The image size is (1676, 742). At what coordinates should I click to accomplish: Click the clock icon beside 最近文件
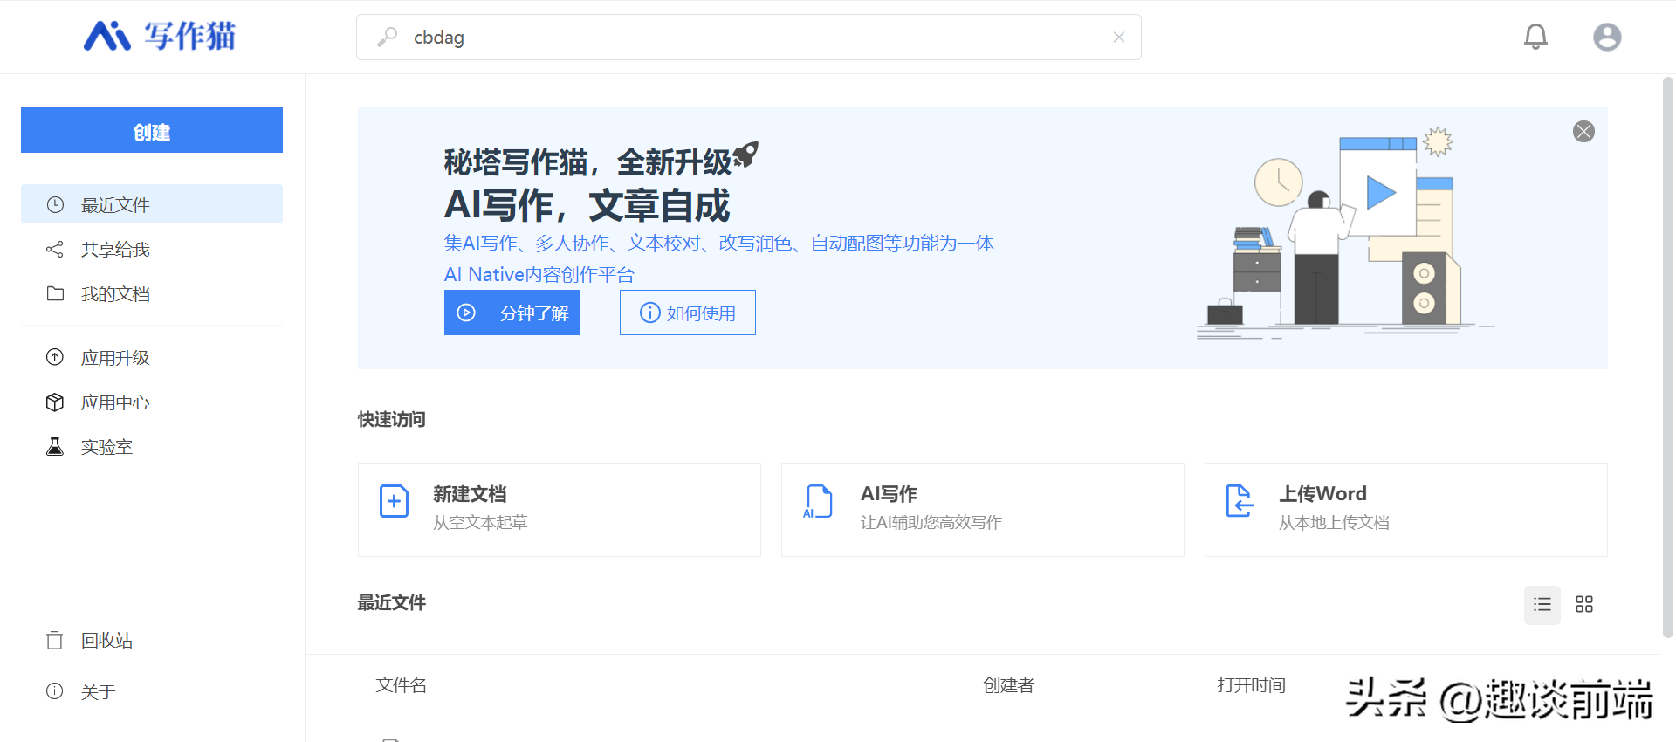pos(55,204)
